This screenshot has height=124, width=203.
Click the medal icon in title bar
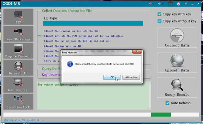coord(179,4)
